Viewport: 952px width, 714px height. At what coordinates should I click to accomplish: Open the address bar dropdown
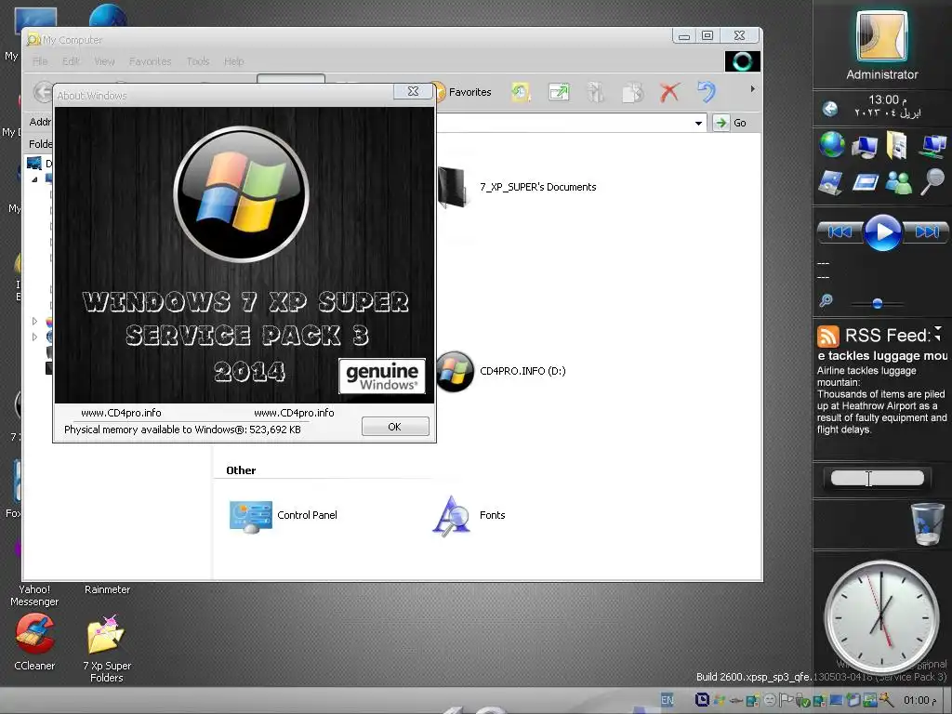699,124
